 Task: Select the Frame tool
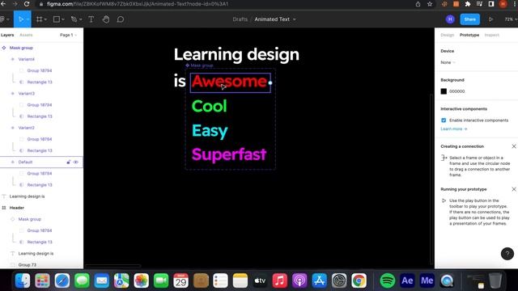[40, 19]
